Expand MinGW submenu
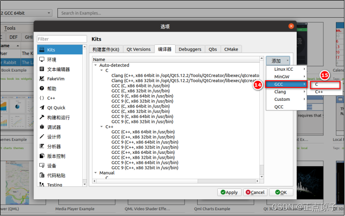345x216 pixels. (x=286, y=76)
